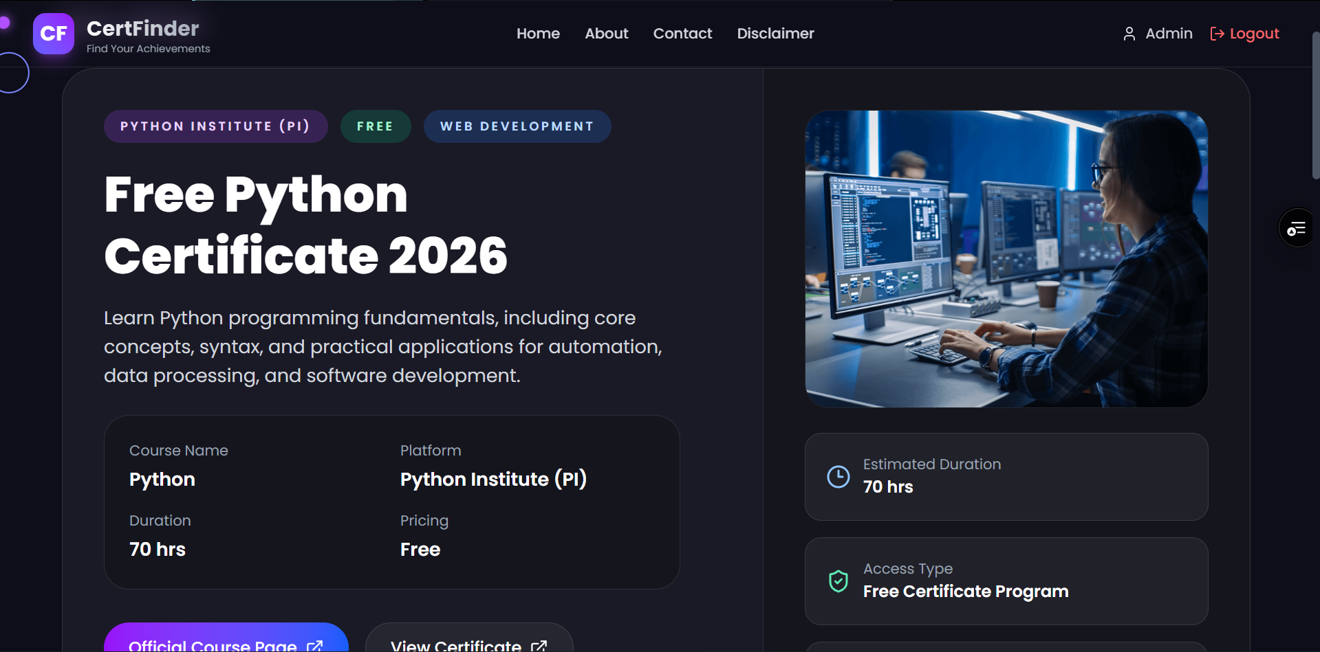Click the Platform label

point(431,451)
